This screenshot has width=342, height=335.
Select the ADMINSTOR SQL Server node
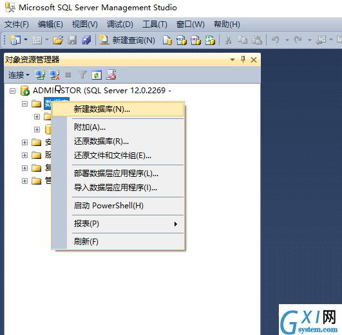pos(102,91)
